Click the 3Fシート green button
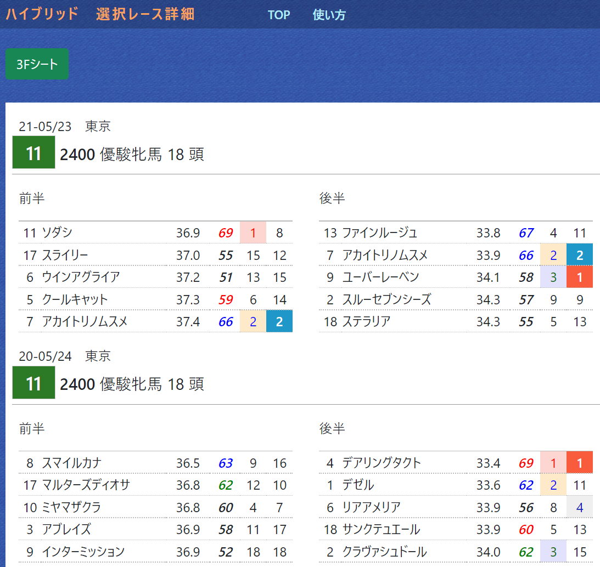This screenshot has width=600, height=567. click(x=37, y=64)
